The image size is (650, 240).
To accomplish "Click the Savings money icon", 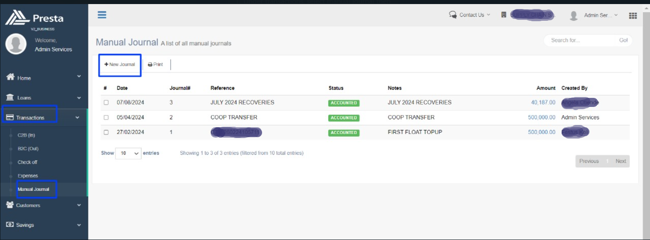I will (10, 225).
